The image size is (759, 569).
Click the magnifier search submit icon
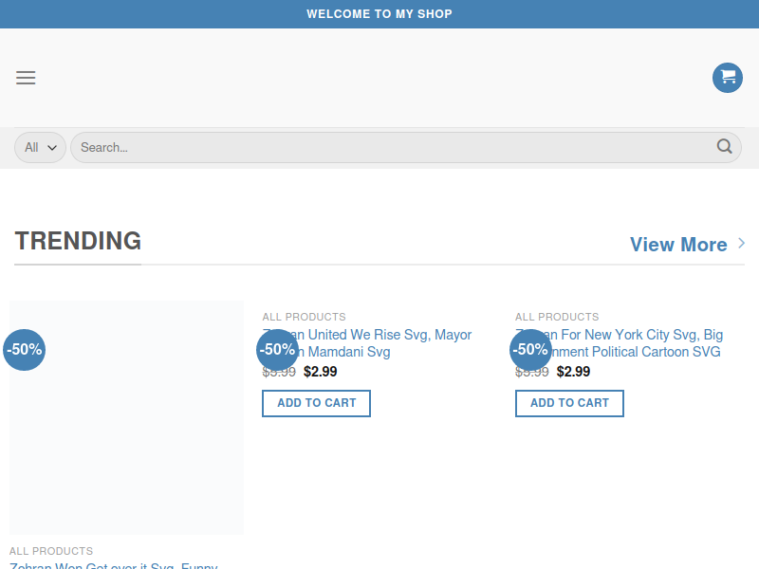[725, 147]
